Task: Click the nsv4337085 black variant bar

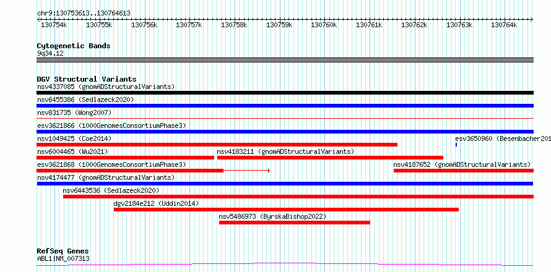Action: [285, 93]
